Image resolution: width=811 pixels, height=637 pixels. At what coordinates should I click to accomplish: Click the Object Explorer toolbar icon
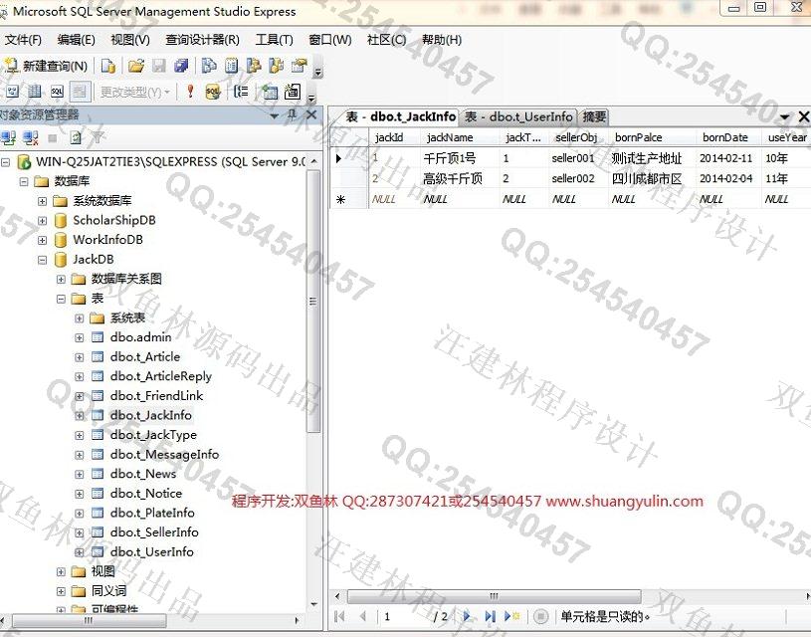coord(254,66)
